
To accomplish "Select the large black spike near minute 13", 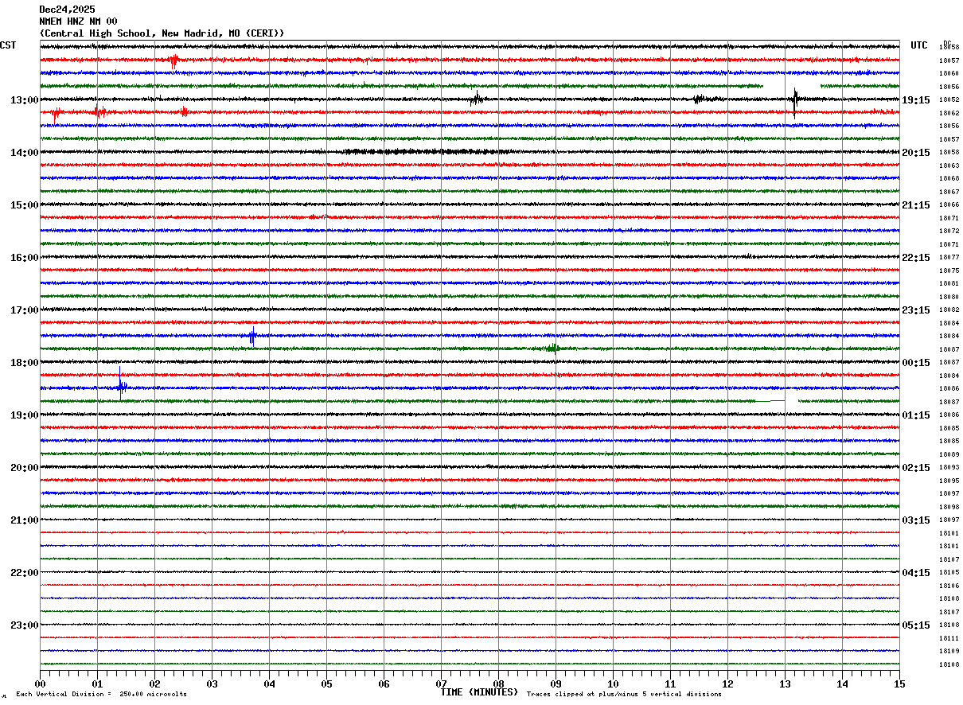I will pos(794,103).
